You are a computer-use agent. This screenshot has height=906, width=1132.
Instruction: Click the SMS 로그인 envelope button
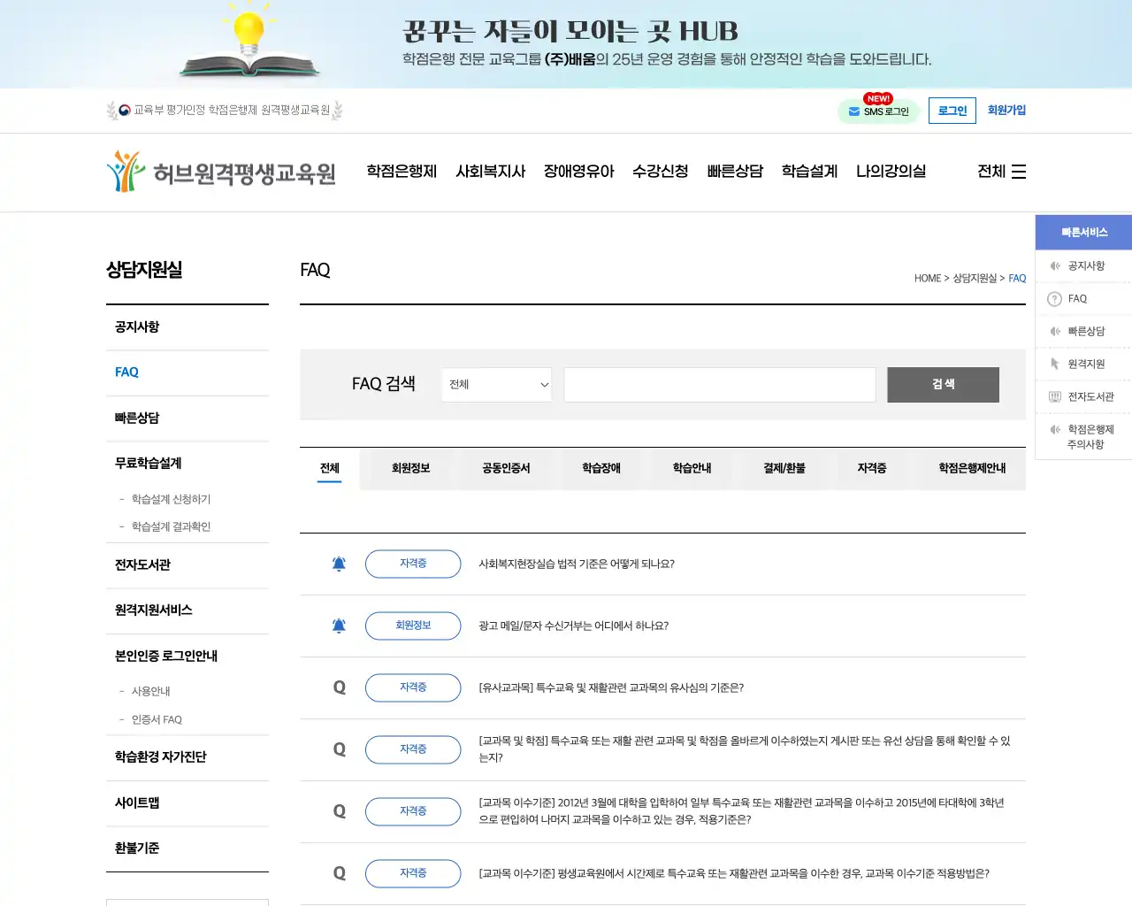[878, 111]
